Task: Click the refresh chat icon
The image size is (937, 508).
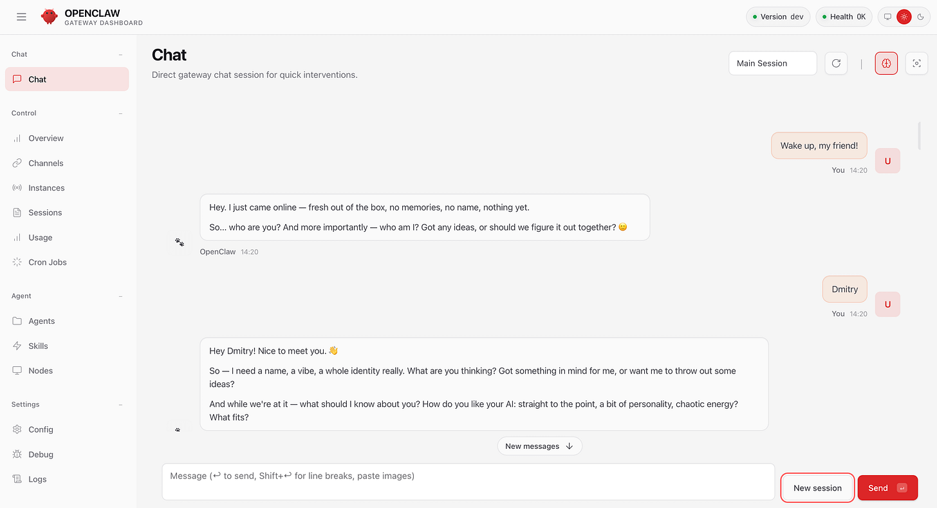Action: tap(836, 63)
